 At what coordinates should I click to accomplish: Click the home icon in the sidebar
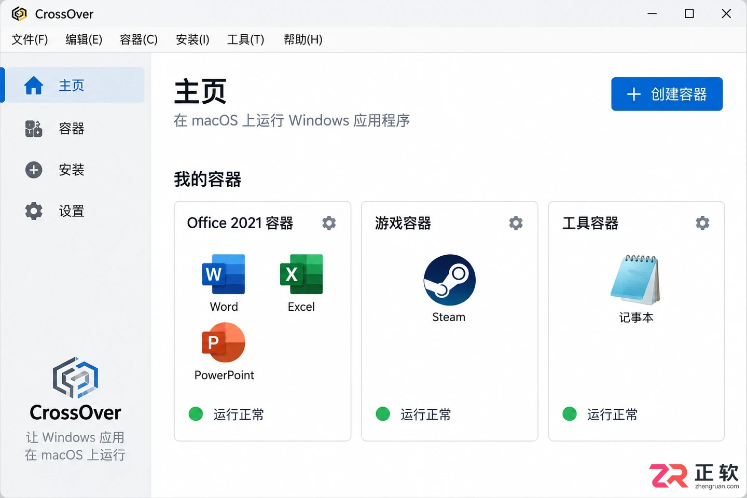click(x=34, y=85)
